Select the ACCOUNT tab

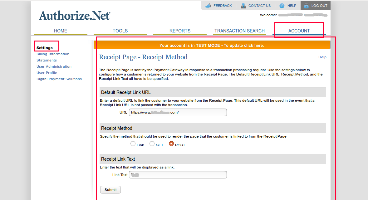[299, 31]
